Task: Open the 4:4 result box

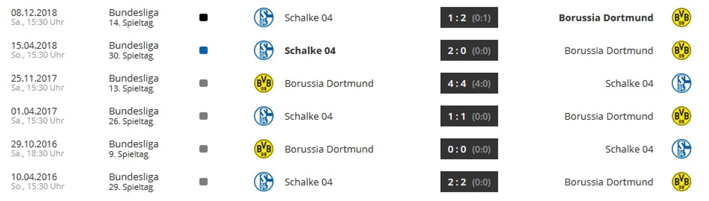Action: (469, 83)
